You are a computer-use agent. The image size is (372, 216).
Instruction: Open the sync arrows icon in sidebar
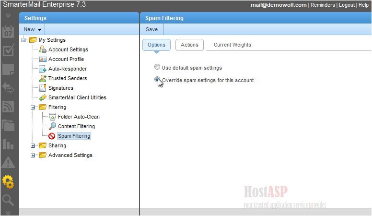8,88
